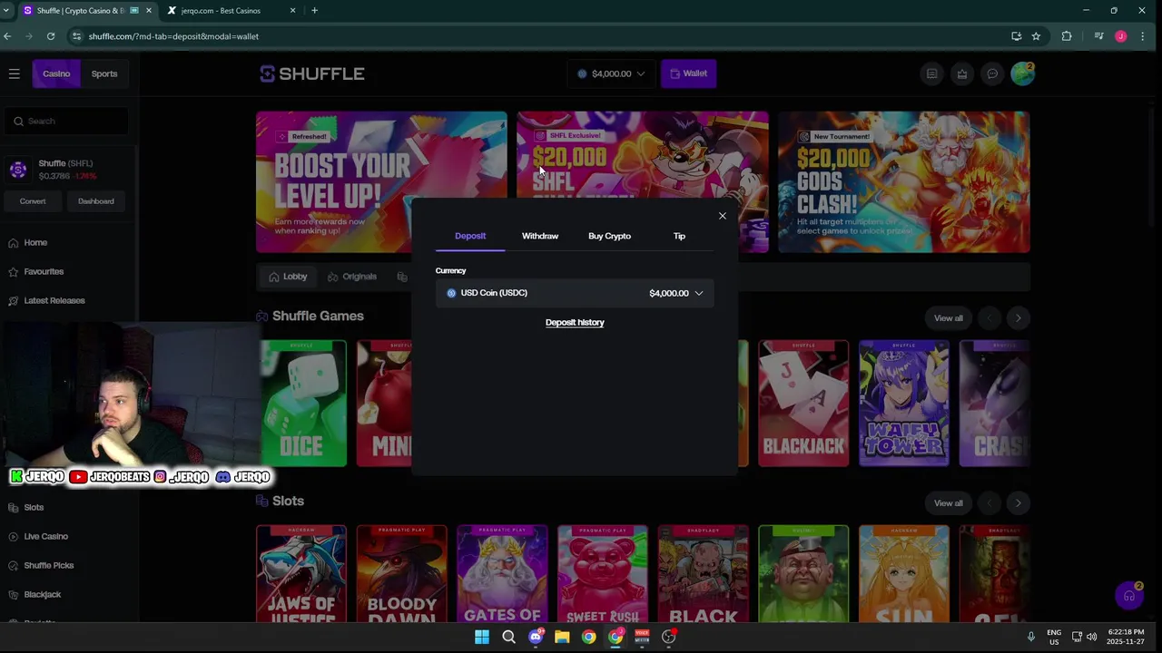
Task: Select the Sports toggle button
Action: 104,73
